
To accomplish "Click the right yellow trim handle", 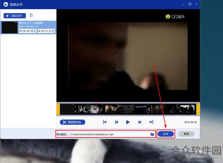I will pyautogui.click(x=198, y=109).
